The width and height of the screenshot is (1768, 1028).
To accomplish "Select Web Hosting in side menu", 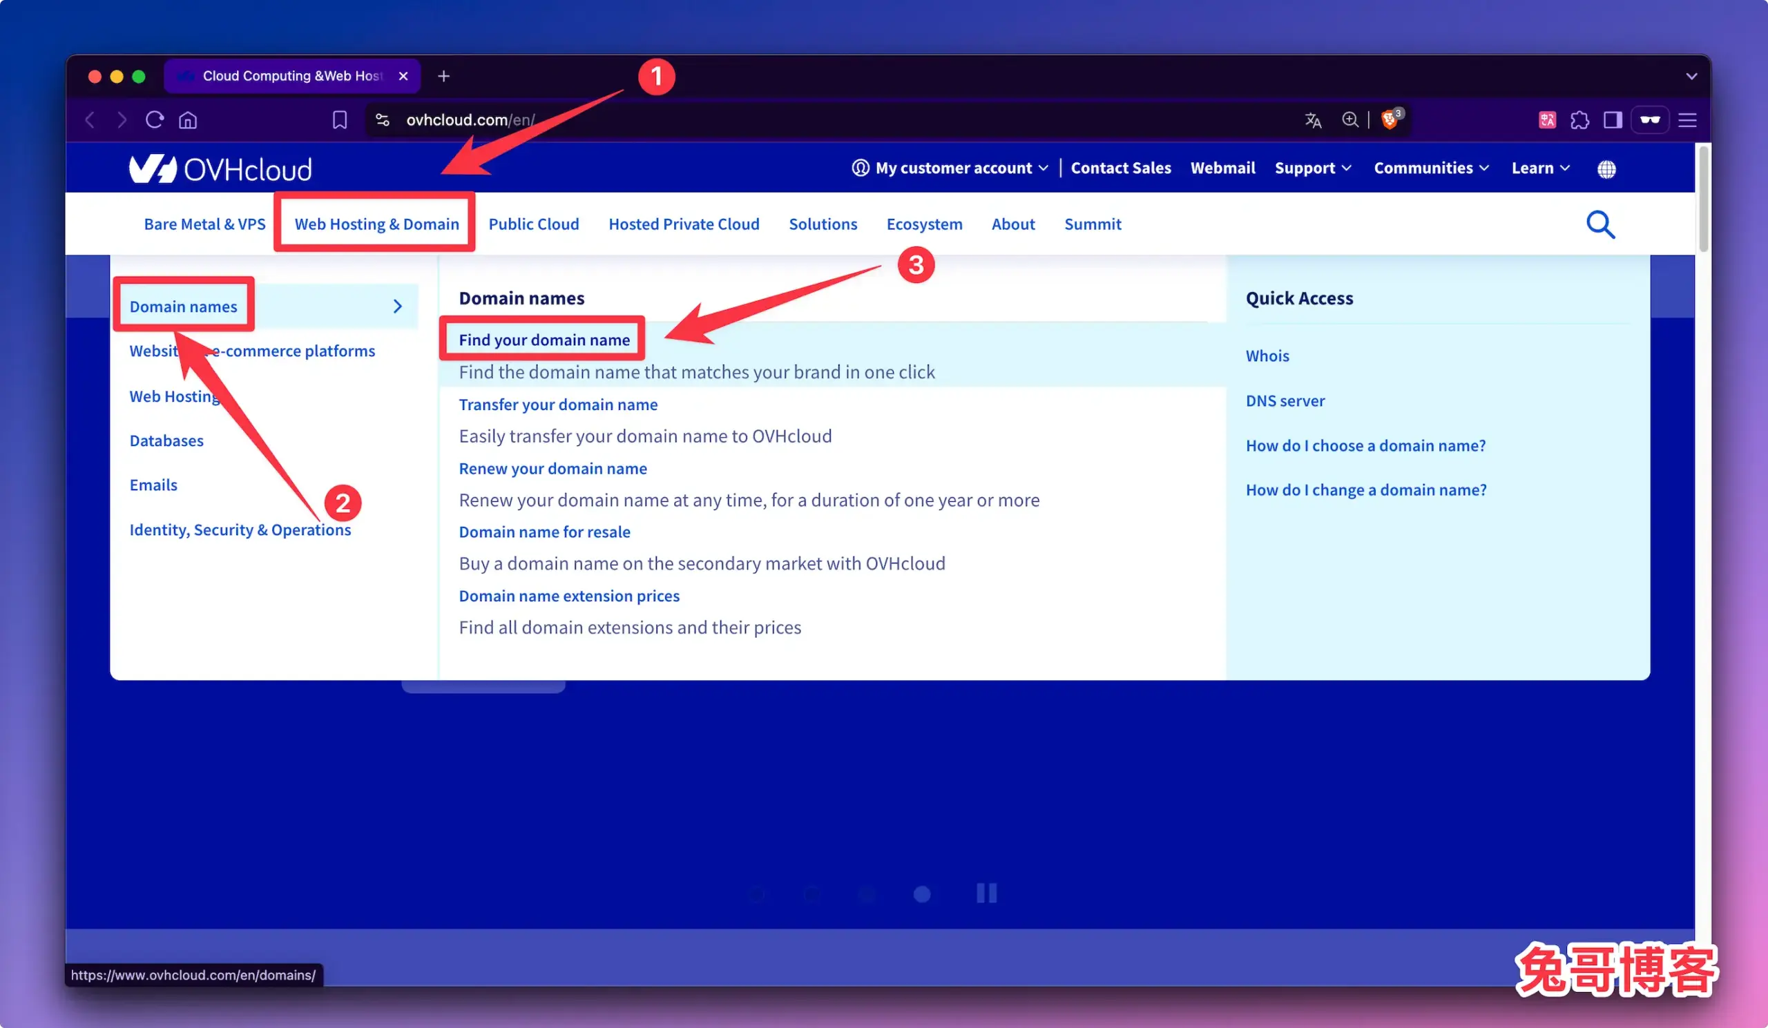I will click(x=175, y=396).
